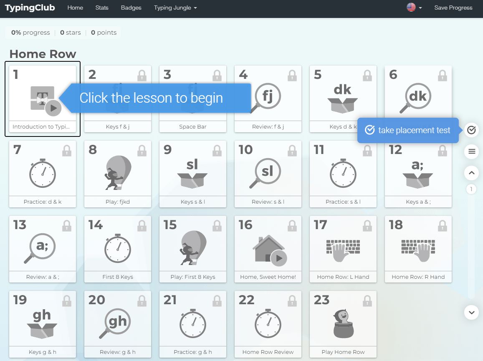Click the placement test checkmark circle icon

pyautogui.click(x=471, y=130)
